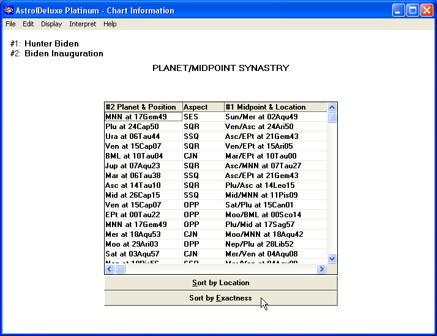Click the horizontal scroll left arrow
Image resolution: width=437 pixels, height=336 pixels.
(x=110, y=269)
